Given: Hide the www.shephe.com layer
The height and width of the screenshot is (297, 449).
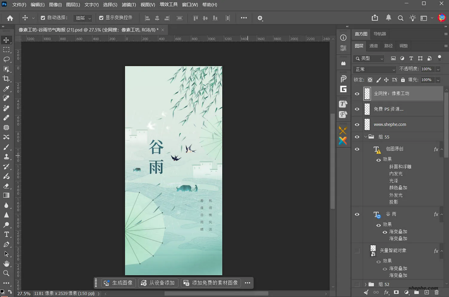Looking at the screenshot, I should pos(357,124).
